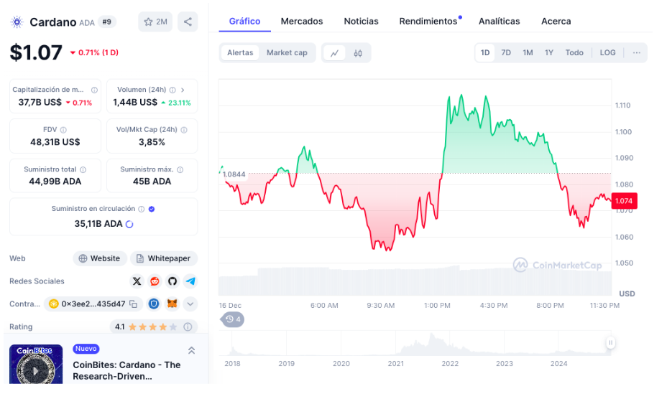Switch chart to Market cap

pos(287,52)
